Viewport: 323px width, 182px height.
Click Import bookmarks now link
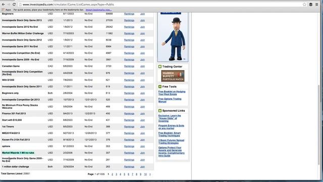(x=99, y=10)
